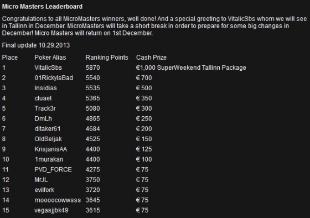
Task: Select player alias 01RickyIsBad
Action: 54,78
